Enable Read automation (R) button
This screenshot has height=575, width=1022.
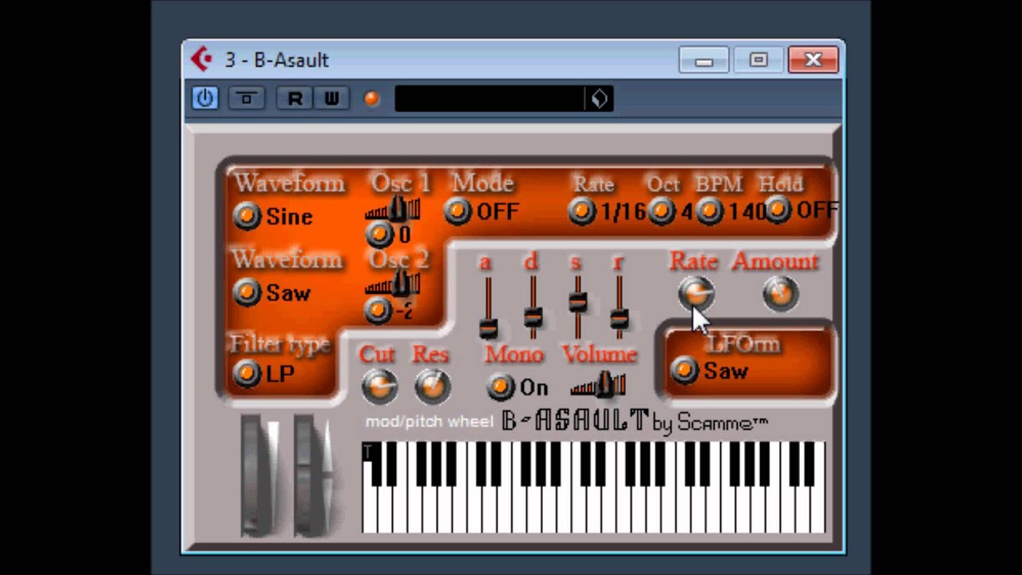coord(295,98)
